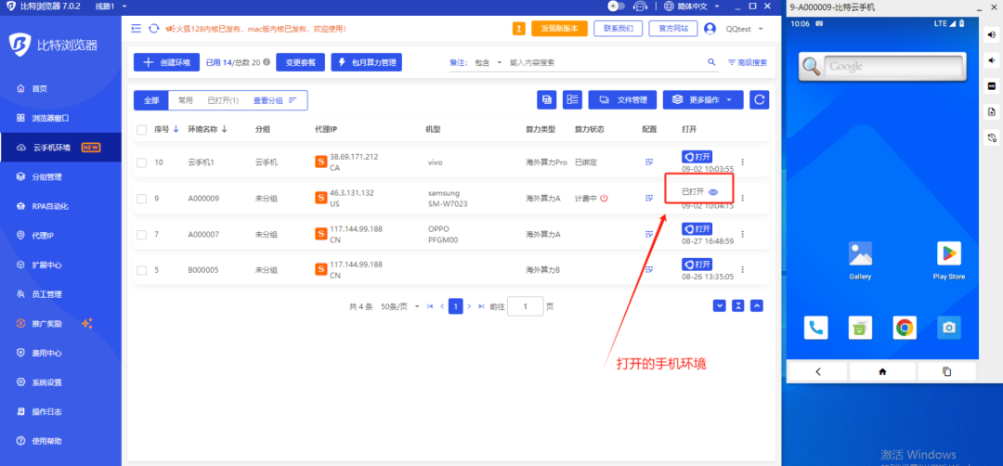
Task: Collapse sidebar with the menu icon
Action: (x=137, y=29)
